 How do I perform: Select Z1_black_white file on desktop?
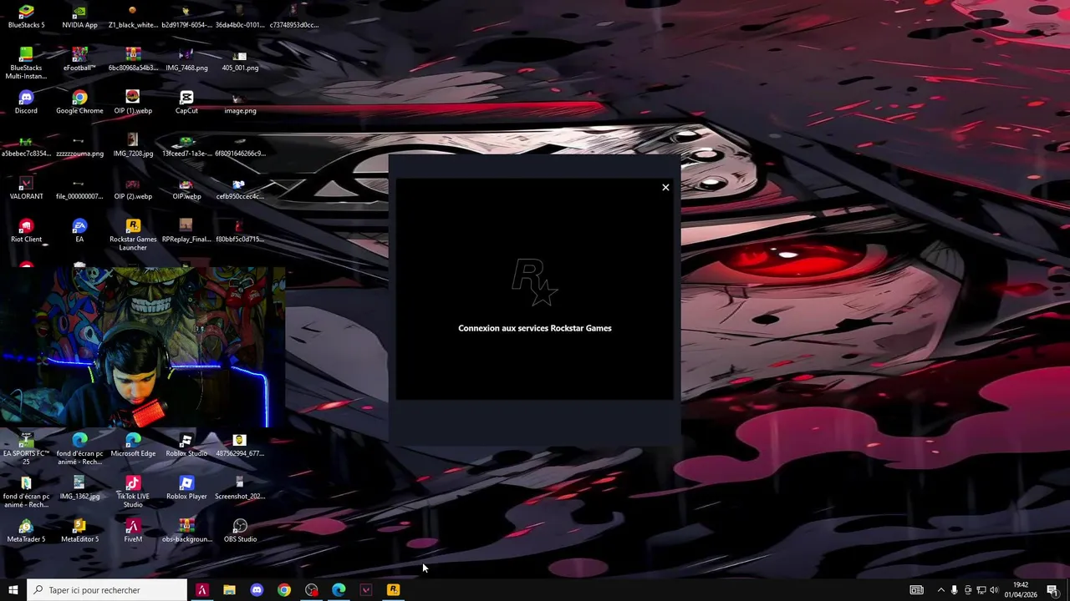[133, 17]
